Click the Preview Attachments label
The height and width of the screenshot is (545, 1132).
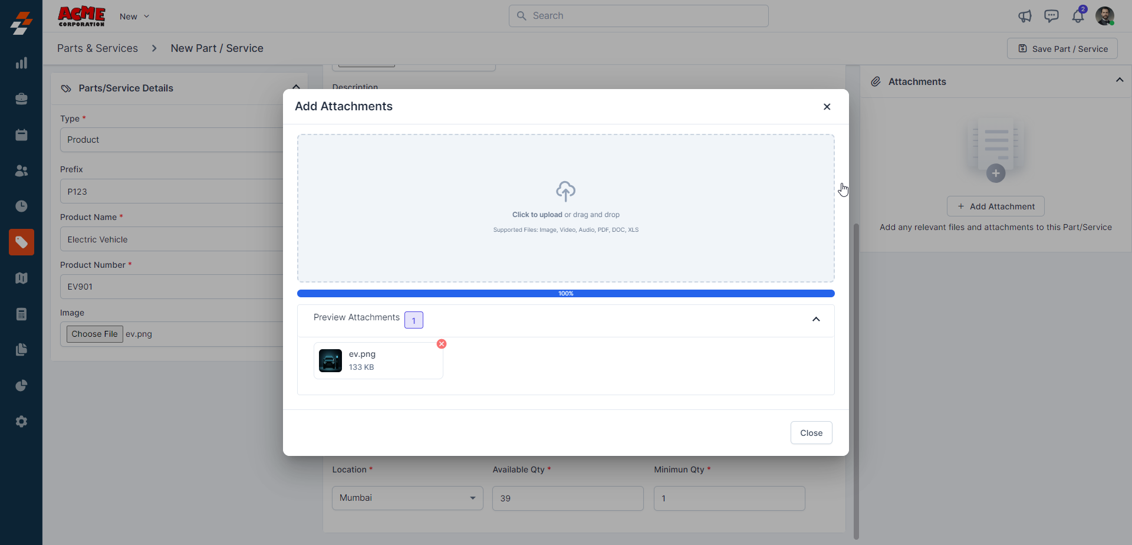tap(357, 317)
